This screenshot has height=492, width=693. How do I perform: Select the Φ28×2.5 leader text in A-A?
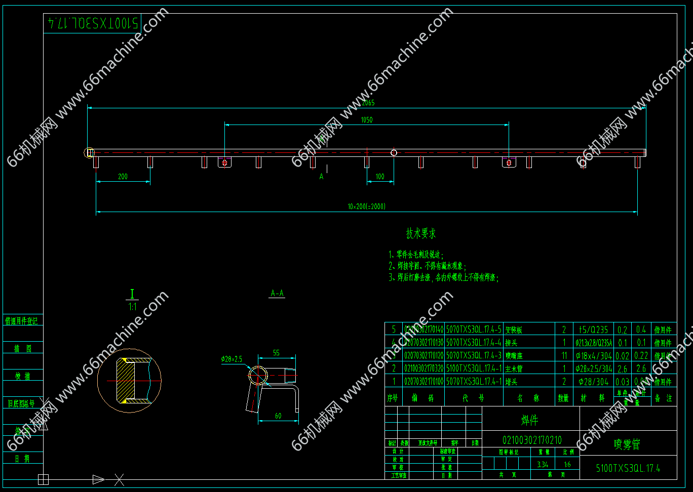232,359
